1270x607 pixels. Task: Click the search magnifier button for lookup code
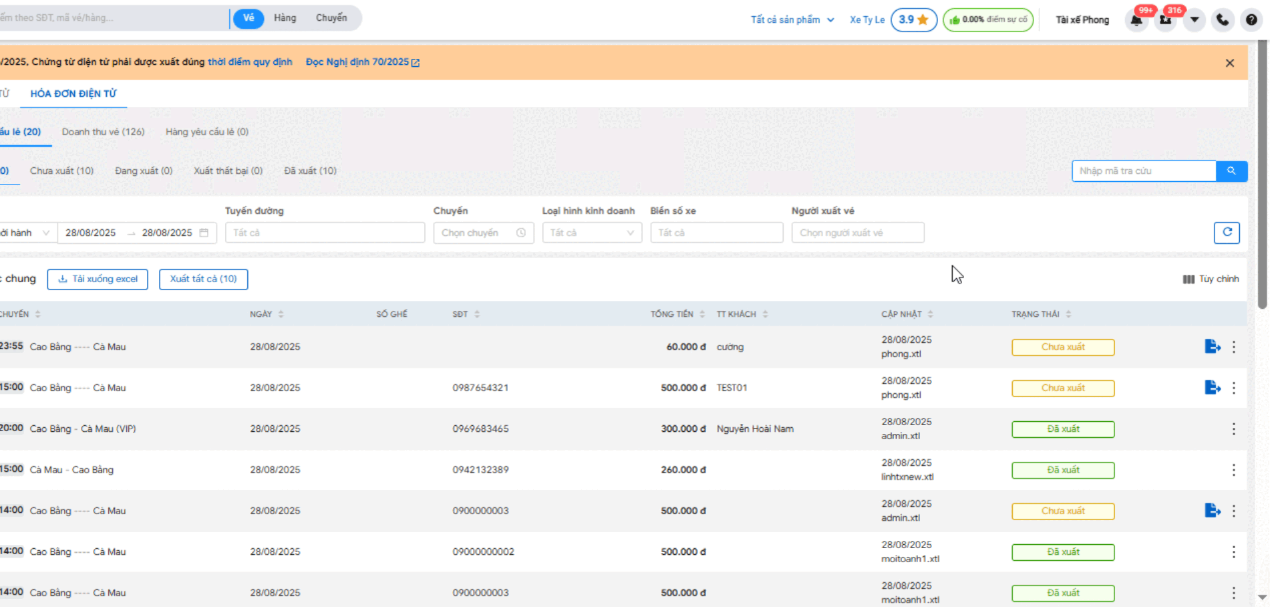(x=1231, y=171)
